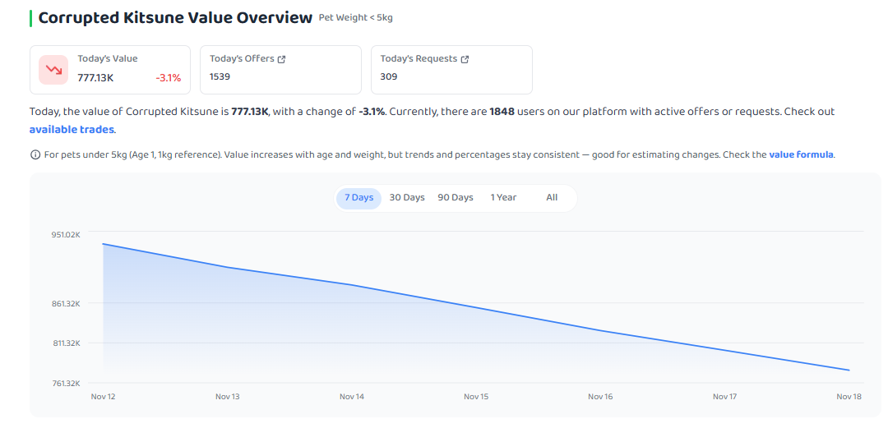Viewport: 888px width, 428px height.
Task: Click the info circle icon beside note
Action: 35,154
